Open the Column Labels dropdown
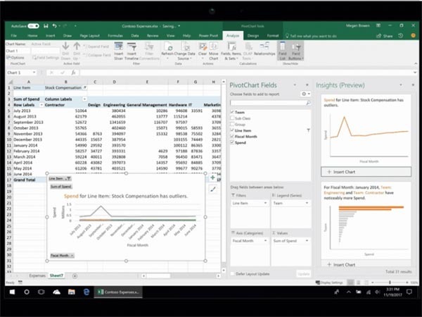The width and height of the screenshot is (422, 317). (84, 99)
